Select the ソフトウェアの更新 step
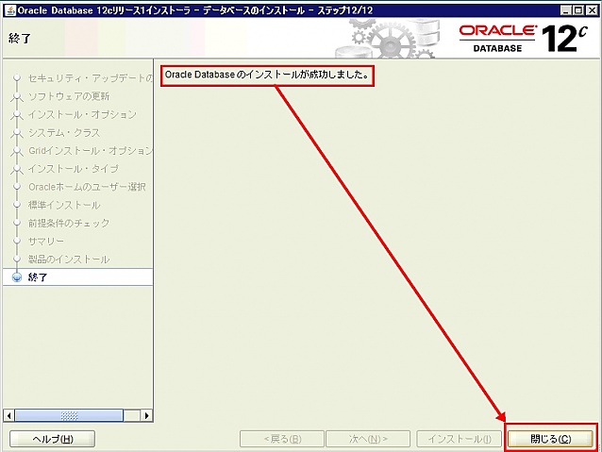 pyautogui.click(x=69, y=96)
